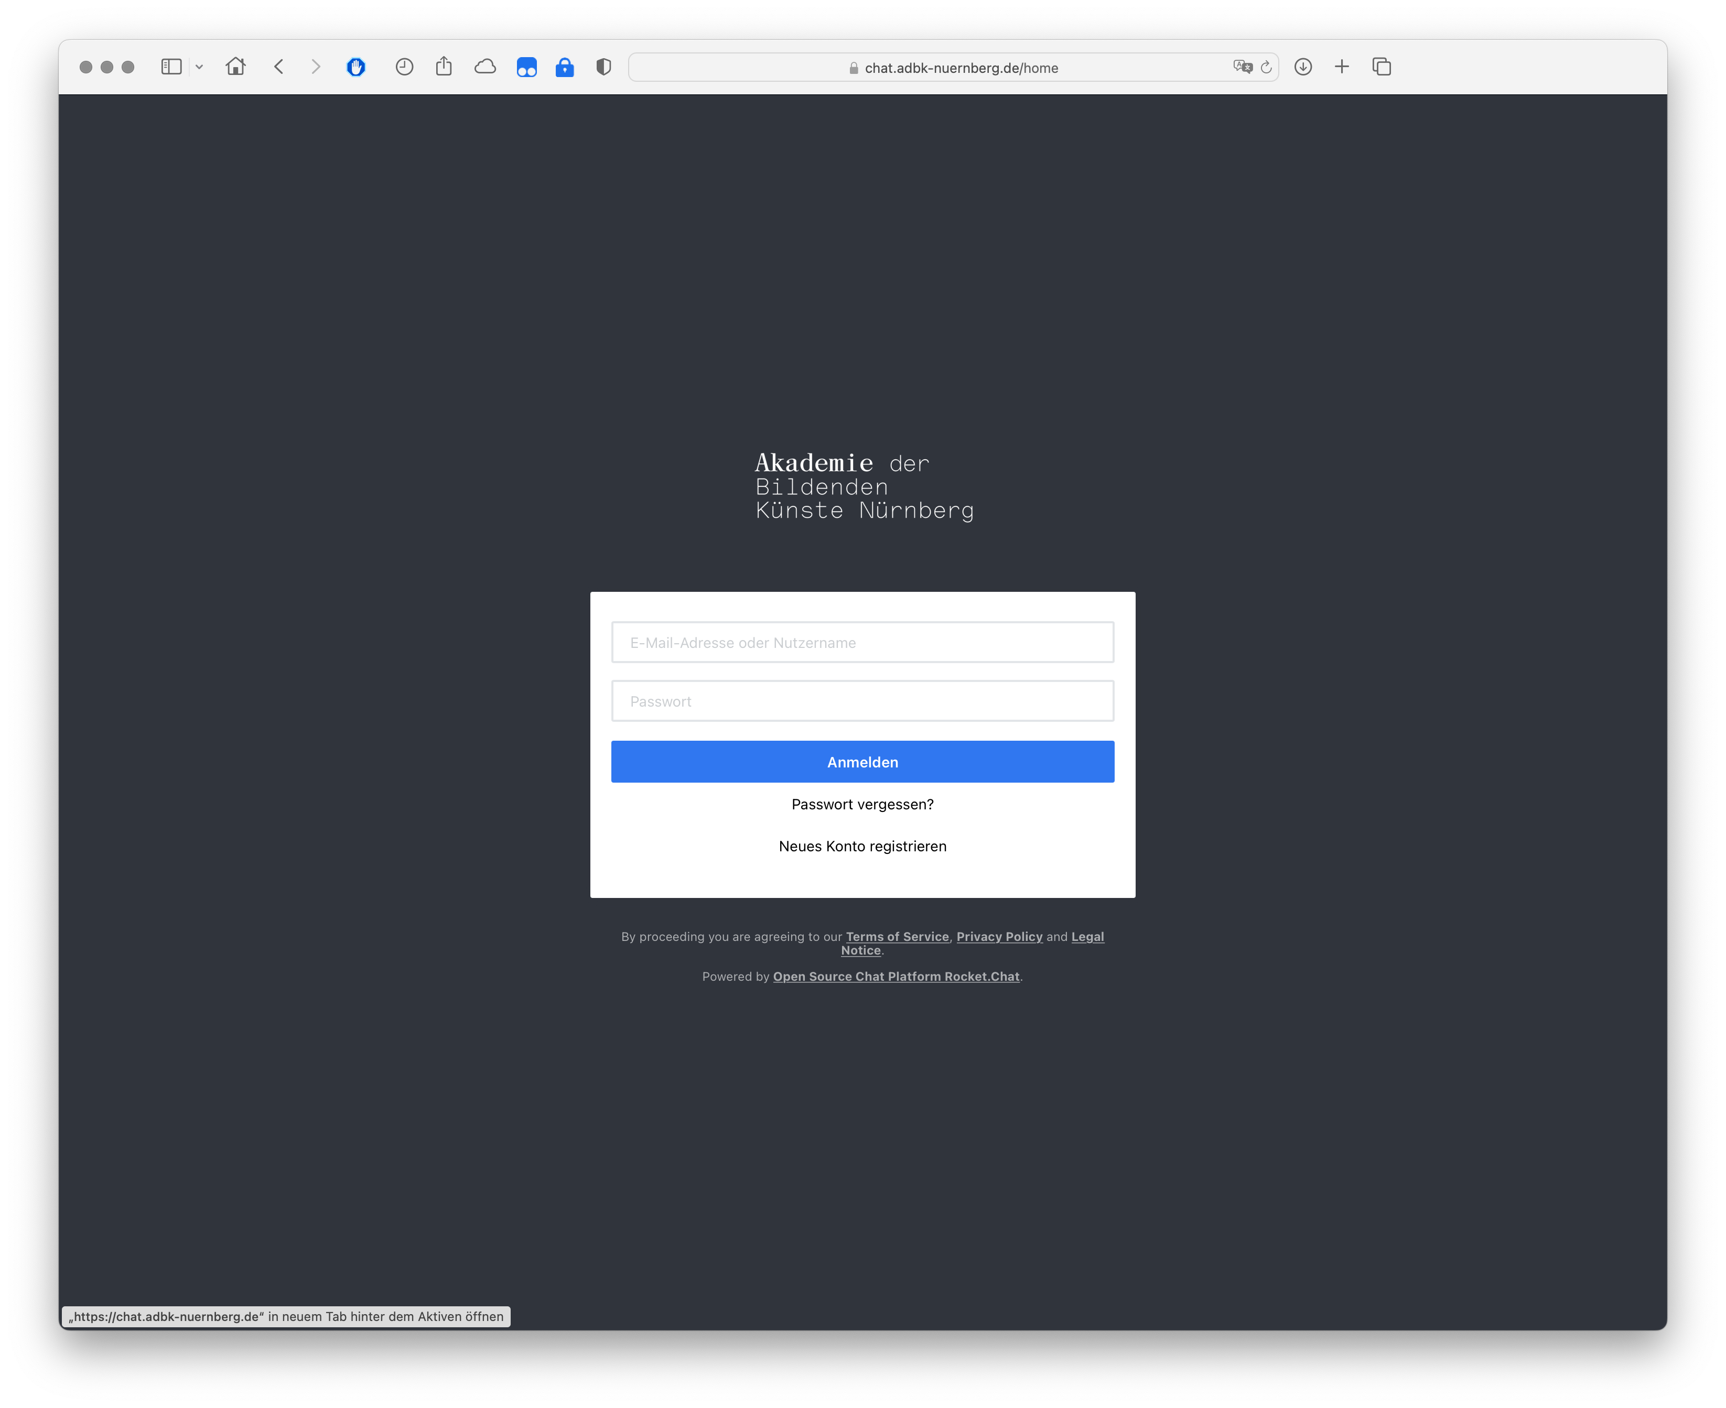Open the Privacy Policy link
This screenshot has height=1408, width=1726.
click(x=999, y=937)
